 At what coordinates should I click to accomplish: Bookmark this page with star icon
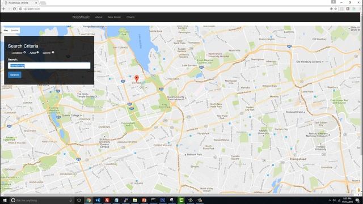pos(336,9)
